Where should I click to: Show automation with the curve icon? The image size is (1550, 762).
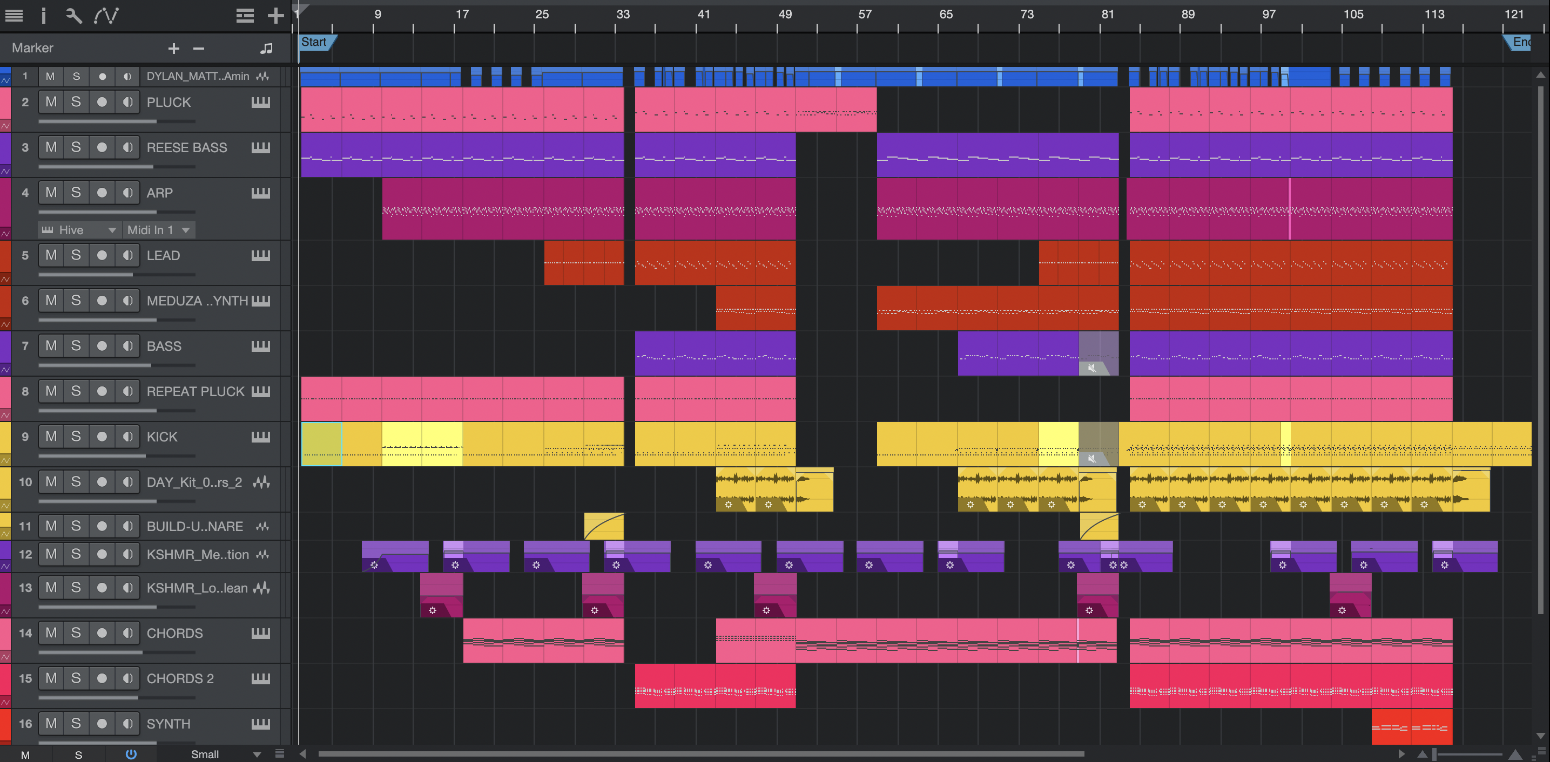[x=106, y=16]
